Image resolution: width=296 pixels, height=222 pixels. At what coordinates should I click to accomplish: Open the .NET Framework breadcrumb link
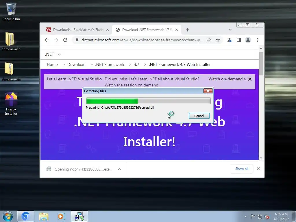point(110,64)
